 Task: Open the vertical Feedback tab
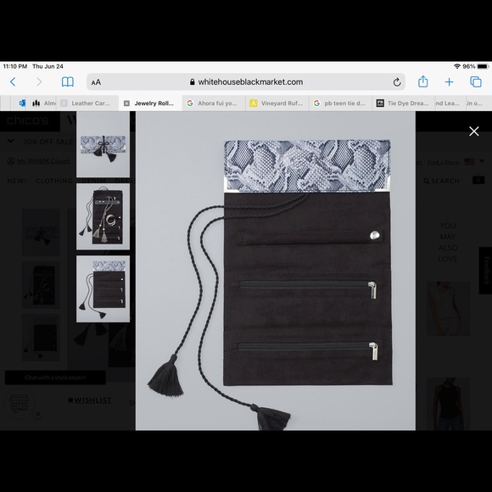[486, 271]
